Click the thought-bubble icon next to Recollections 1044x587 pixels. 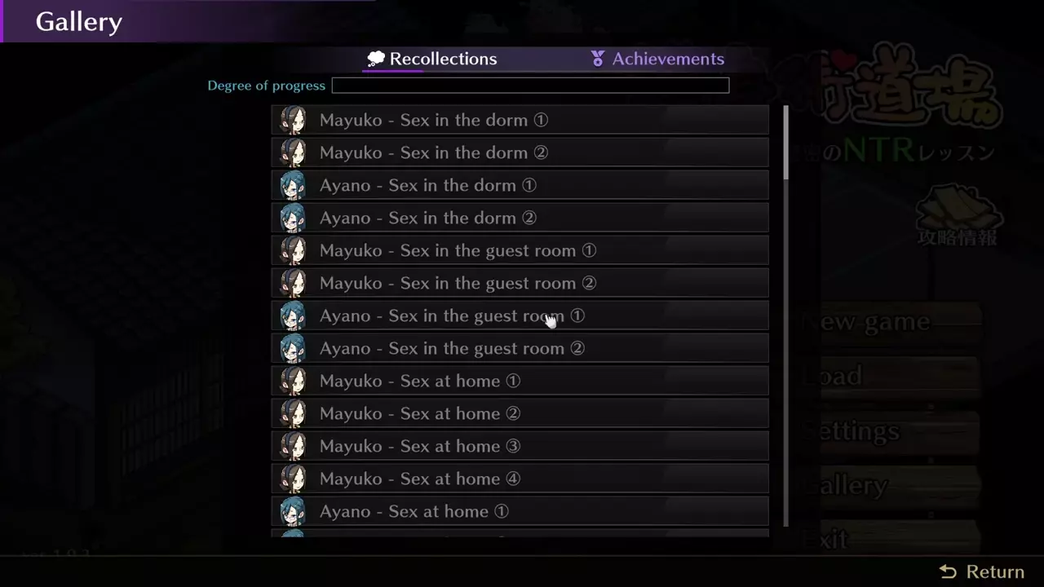(376, 59)
